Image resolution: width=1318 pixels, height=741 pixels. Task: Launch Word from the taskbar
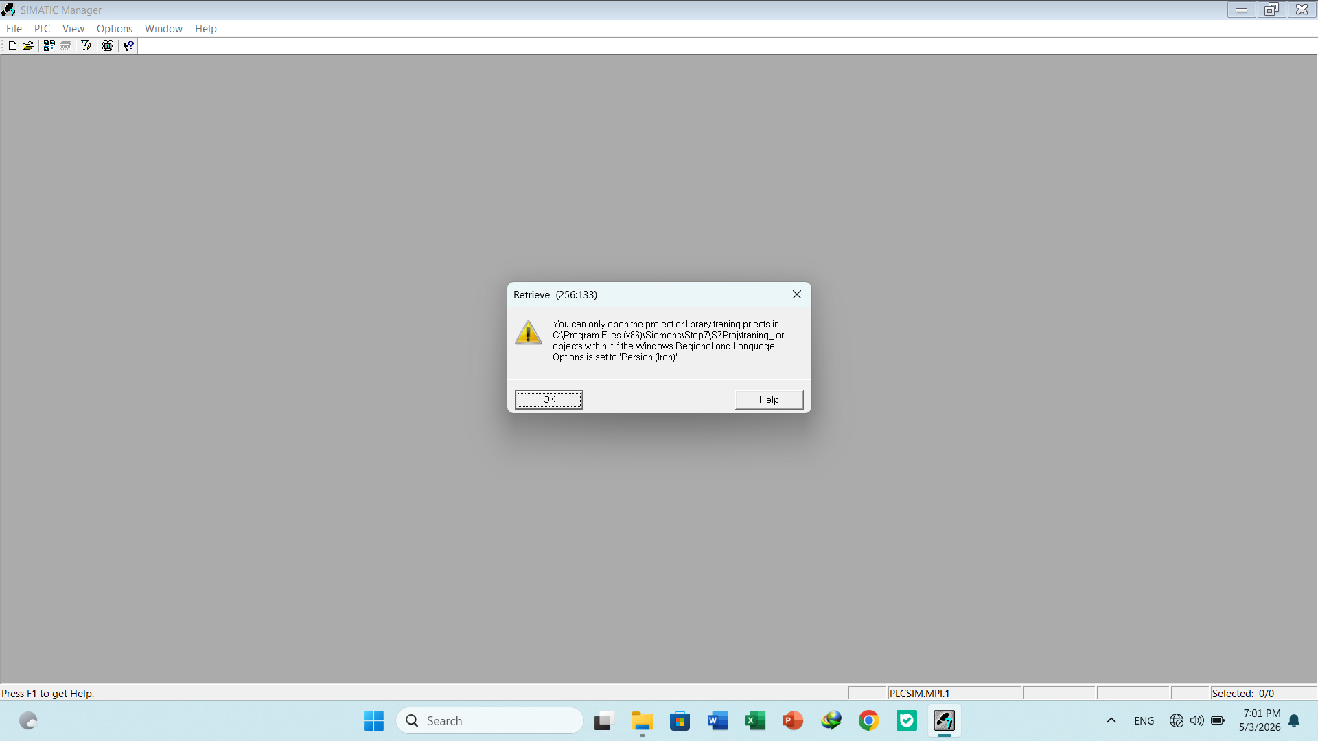[x=717, y=721]
